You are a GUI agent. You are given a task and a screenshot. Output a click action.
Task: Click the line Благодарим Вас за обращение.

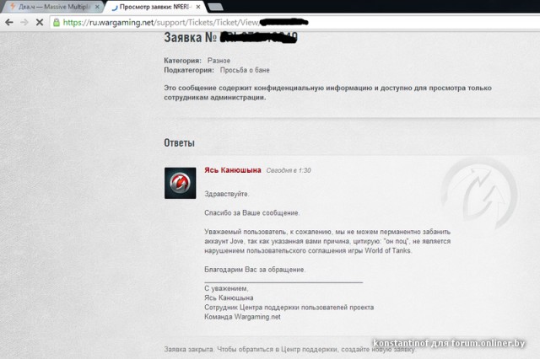point(255,270)
